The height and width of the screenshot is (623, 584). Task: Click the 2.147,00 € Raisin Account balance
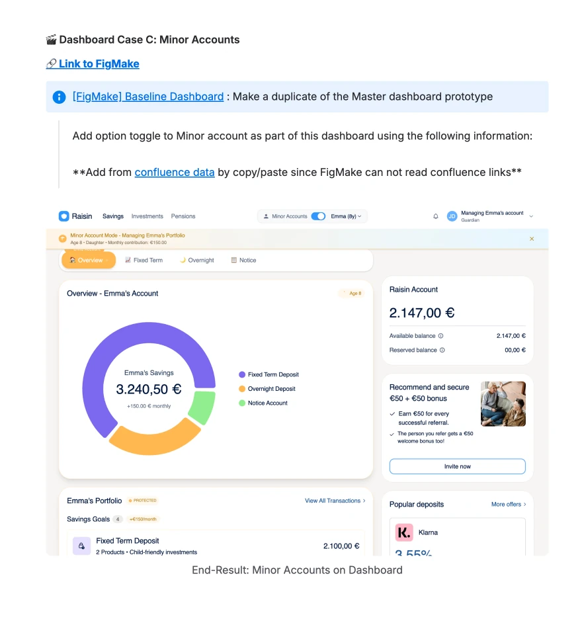421,313
